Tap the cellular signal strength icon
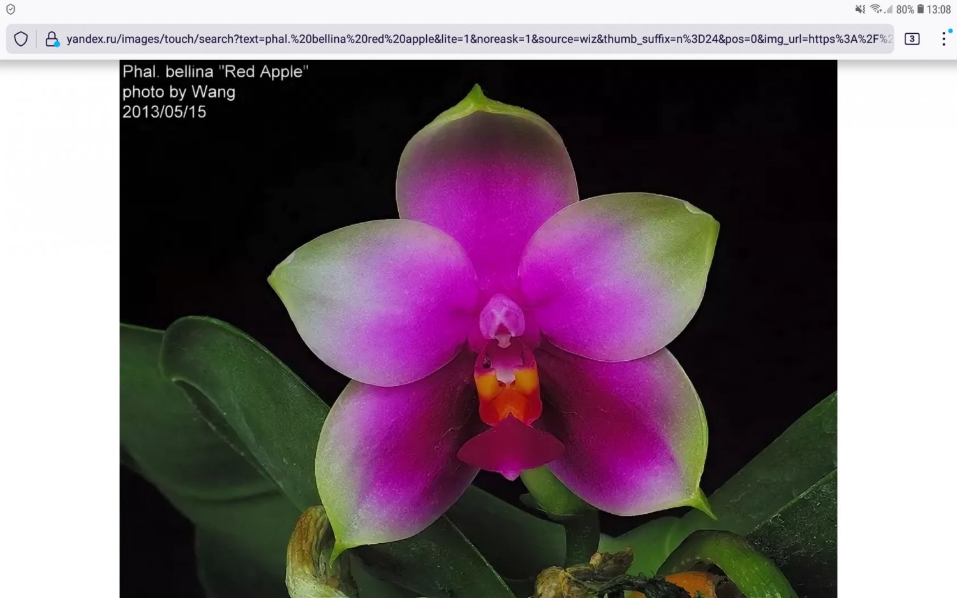Screen dimensions: 957x598 coord(888,10)
